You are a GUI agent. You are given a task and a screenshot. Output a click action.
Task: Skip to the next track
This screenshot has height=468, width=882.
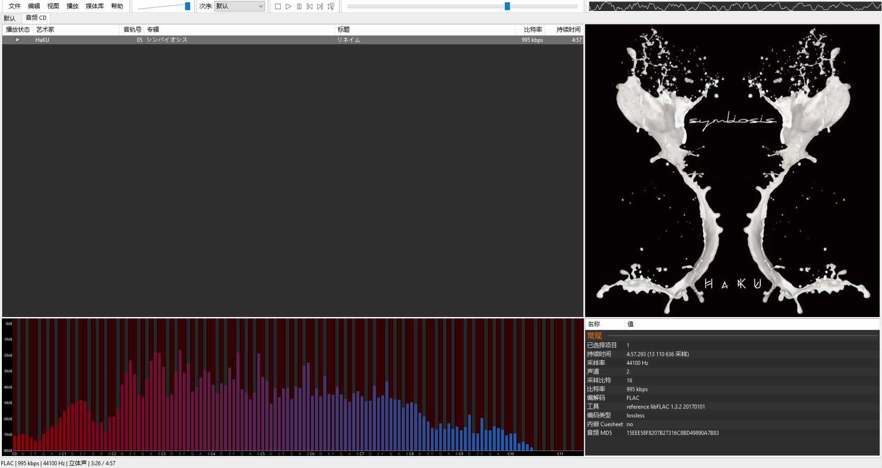coord(320,6)
